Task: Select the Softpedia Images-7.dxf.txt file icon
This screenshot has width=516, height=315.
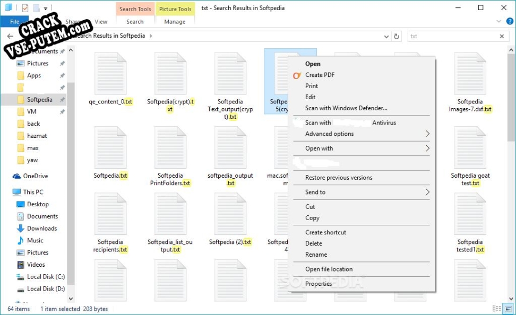Action: [x=470, y=74]
